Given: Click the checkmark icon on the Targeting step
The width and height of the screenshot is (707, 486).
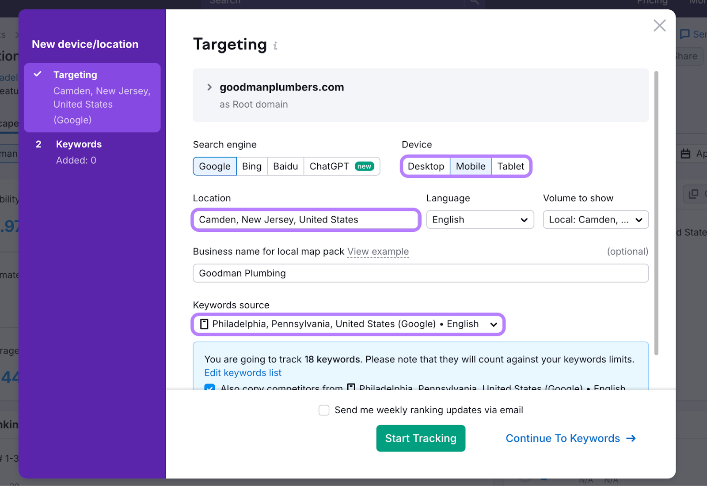Looking at the screenshot, I should click(37, 74).
